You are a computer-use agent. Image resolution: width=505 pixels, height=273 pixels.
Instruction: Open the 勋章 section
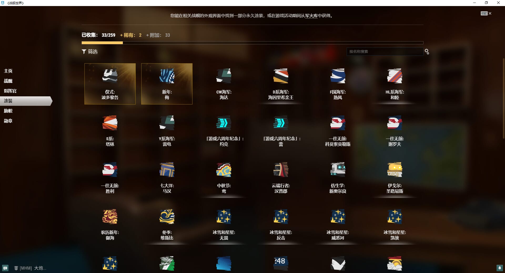(8, 121)
